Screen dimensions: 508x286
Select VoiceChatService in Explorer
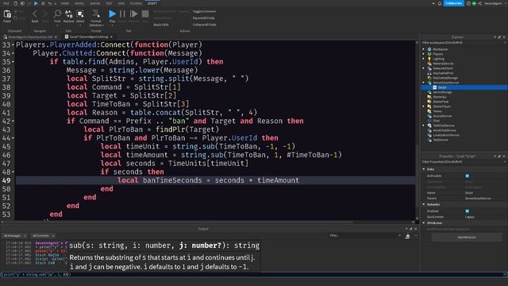click(x=444, y=130)
